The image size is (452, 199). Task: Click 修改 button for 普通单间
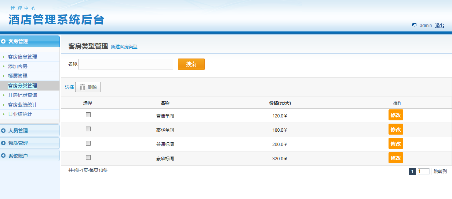point(396,115)
